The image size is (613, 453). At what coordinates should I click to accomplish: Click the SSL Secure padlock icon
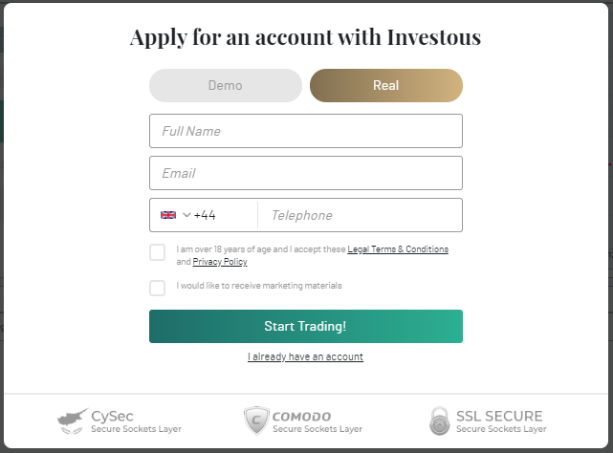(440, 421)
